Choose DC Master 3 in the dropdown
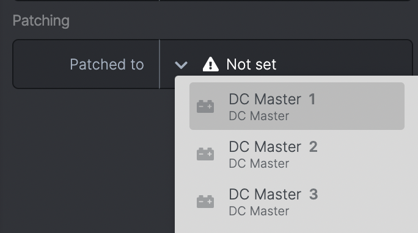 297,202
